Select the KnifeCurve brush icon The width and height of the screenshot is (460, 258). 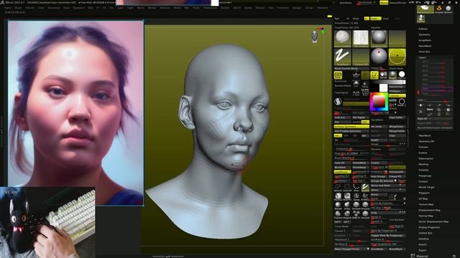[365, 196]
